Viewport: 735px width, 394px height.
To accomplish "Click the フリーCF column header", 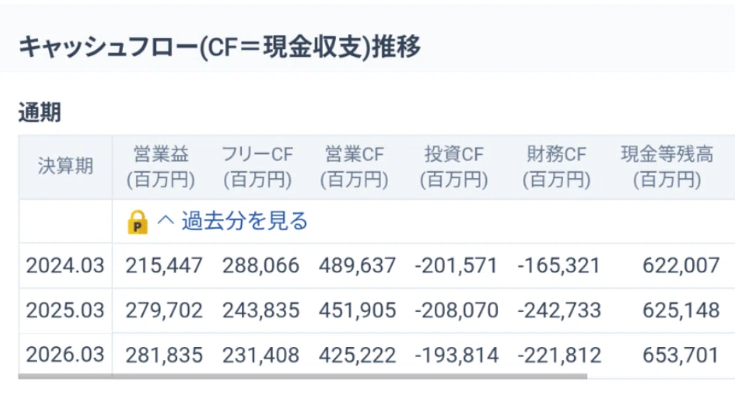I will click(x=258, y=167).
